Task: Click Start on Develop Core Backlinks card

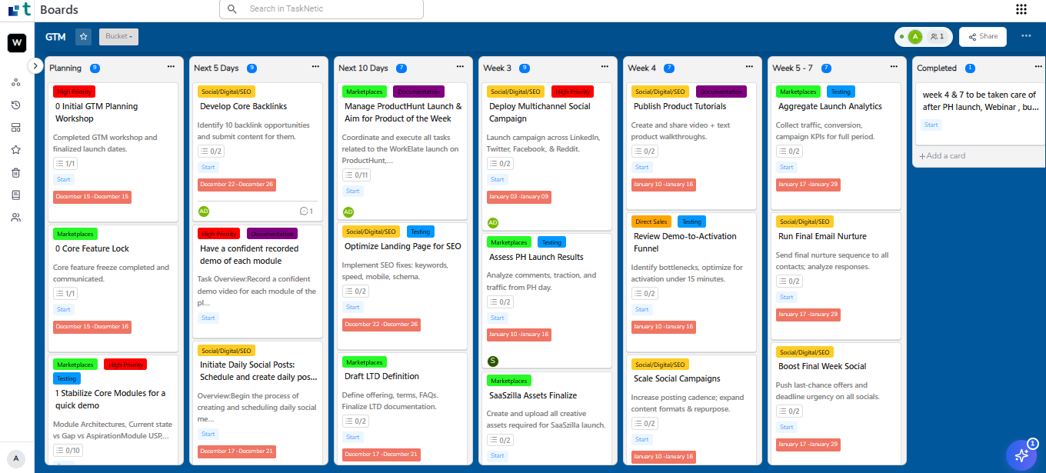Action: coord(208,167)
